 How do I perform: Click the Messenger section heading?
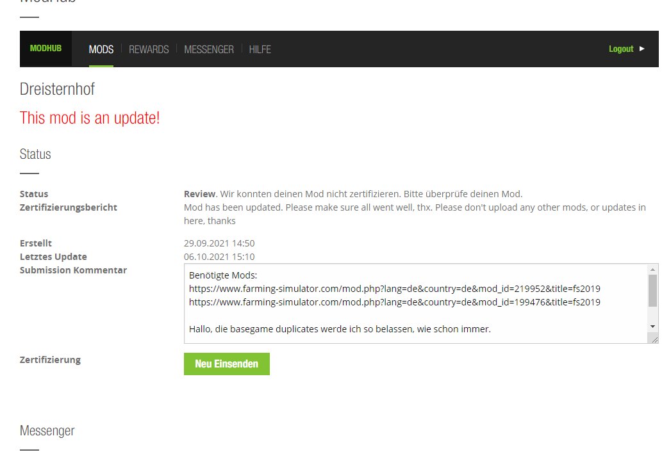click(47, 431)
